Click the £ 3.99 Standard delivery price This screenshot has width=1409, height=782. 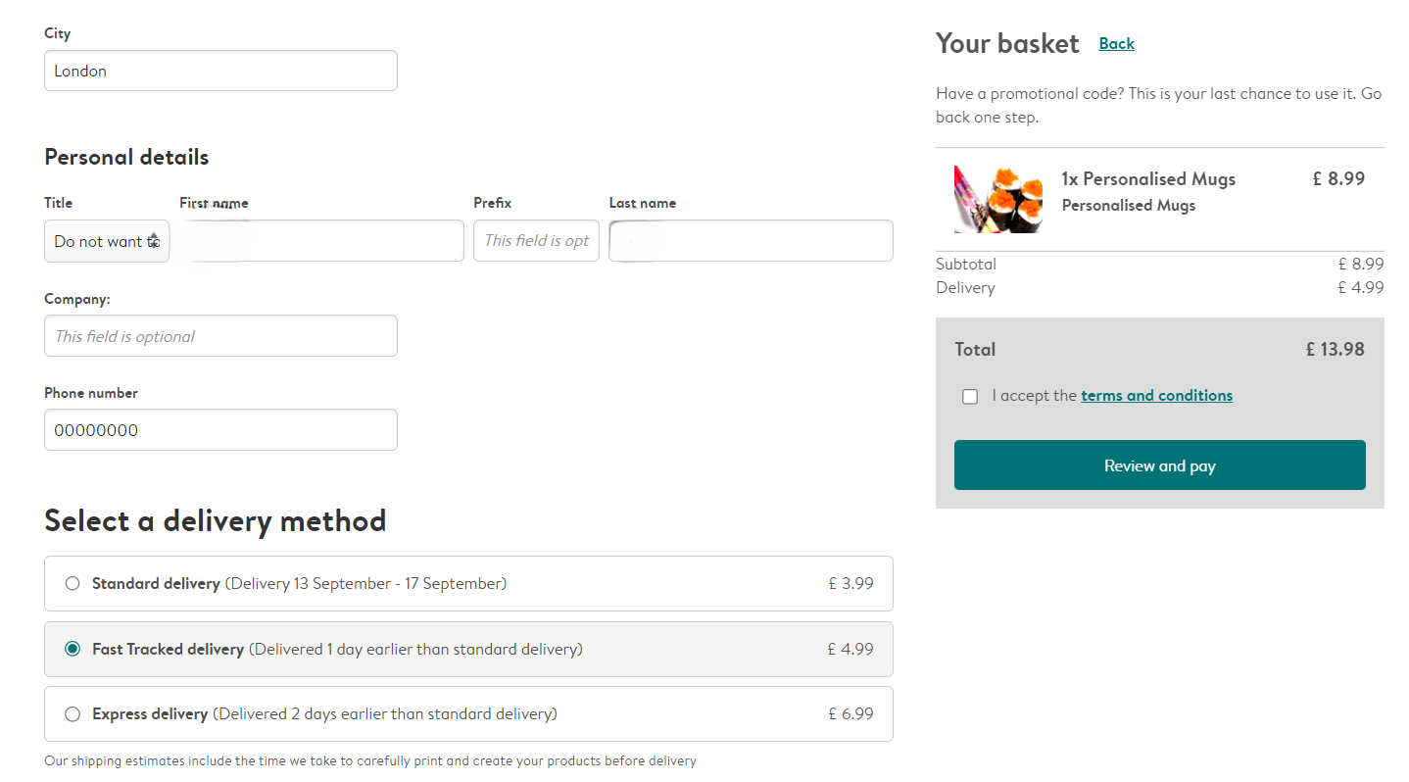[x=850, y=584]
